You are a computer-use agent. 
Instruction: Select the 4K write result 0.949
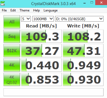pyautogui.click(x=83, y=65)
